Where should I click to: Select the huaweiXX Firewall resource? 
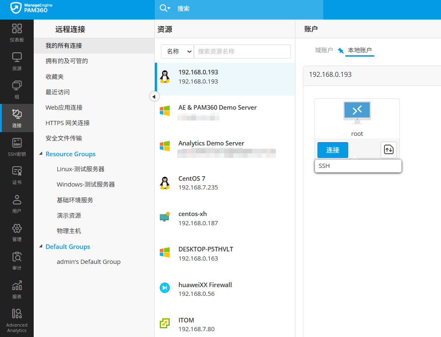click(225, 289)
